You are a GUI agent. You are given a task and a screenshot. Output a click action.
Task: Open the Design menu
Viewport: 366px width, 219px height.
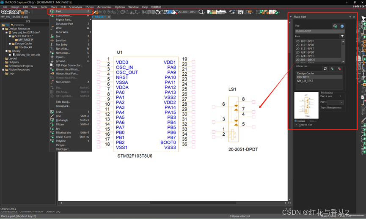click(15, 7)
